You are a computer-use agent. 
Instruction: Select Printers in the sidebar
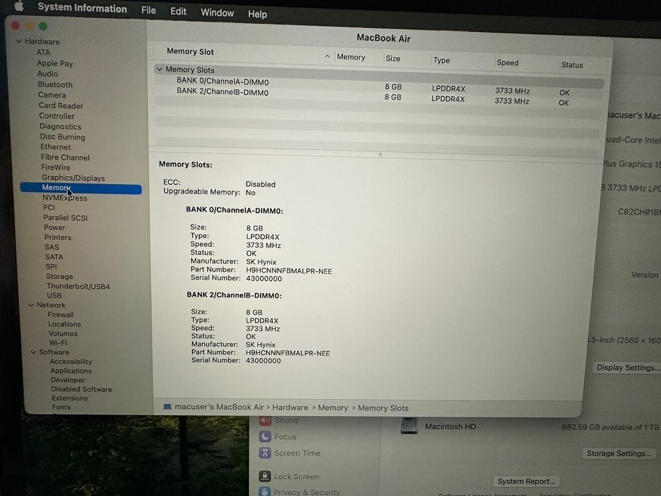click(x=57, y=237)
